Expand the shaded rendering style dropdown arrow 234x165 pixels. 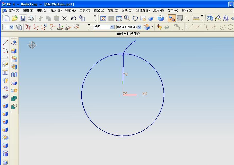point(166,19)
